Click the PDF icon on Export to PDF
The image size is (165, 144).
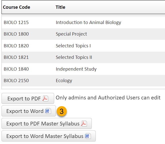pyautogui.click(x=45, y=98)
